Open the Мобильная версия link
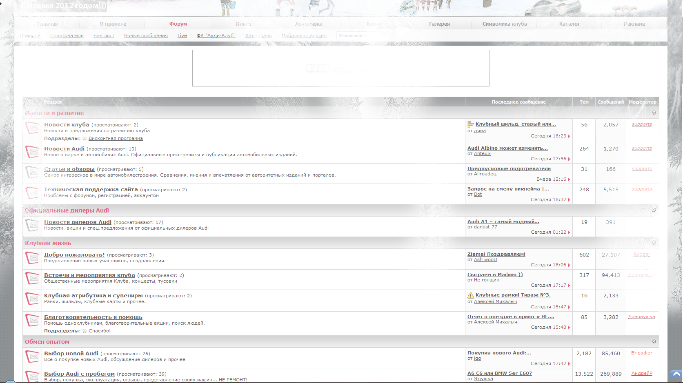 [x=304, y=35]
